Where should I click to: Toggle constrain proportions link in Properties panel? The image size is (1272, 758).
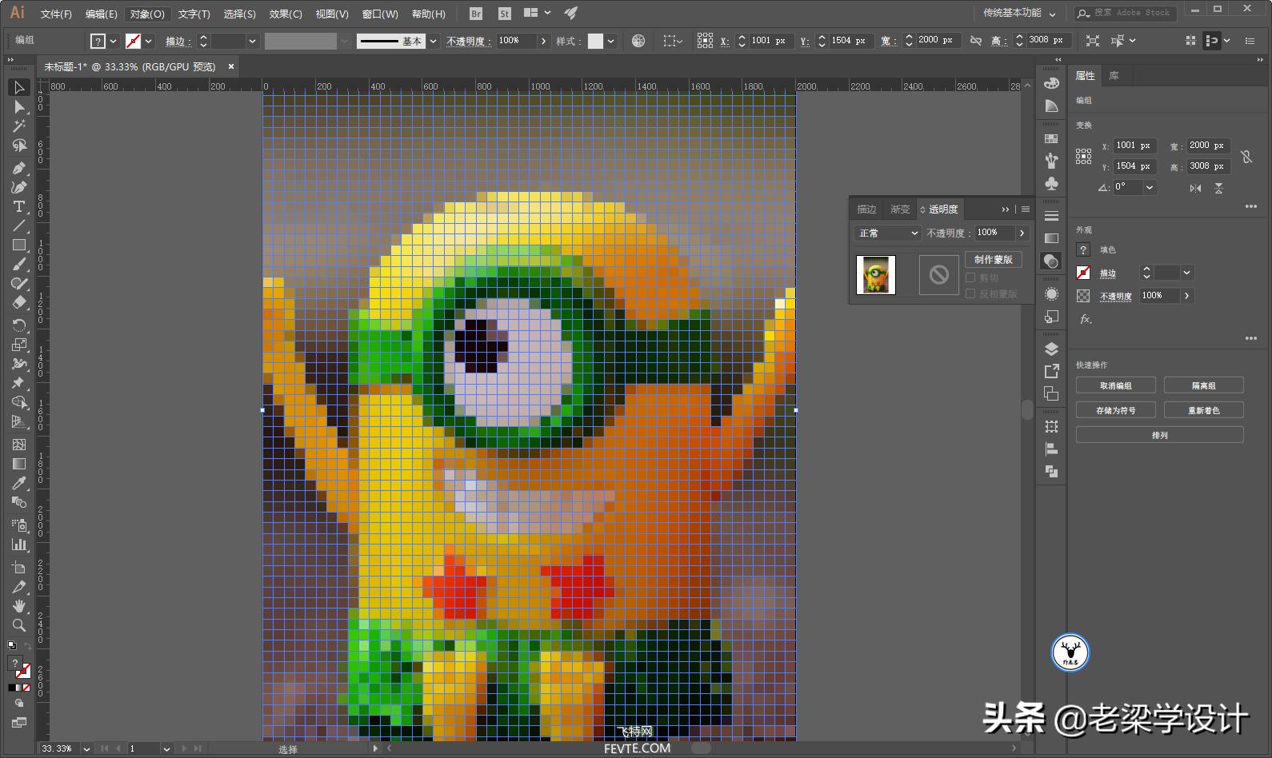point(1246,157)
